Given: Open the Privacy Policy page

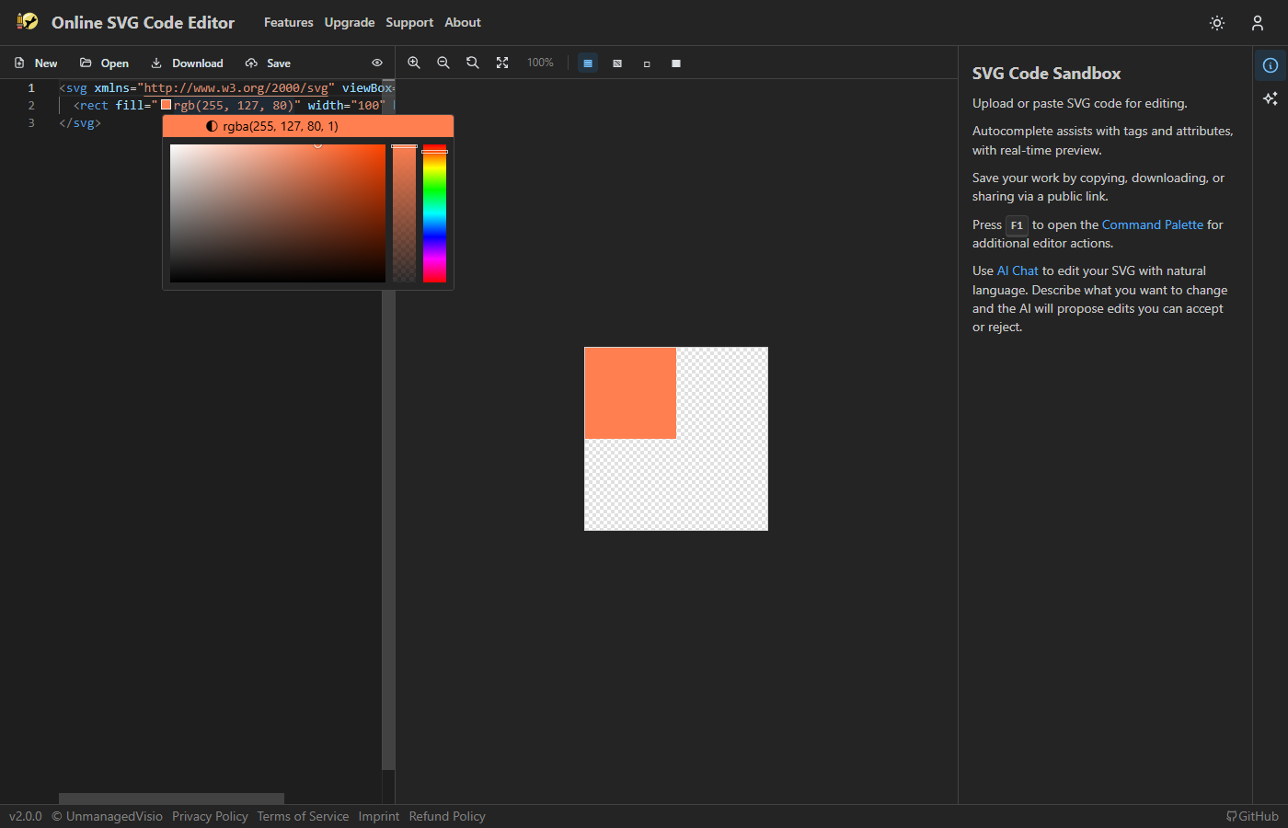Looking at the screenshot, I should [x=210, y=816].
